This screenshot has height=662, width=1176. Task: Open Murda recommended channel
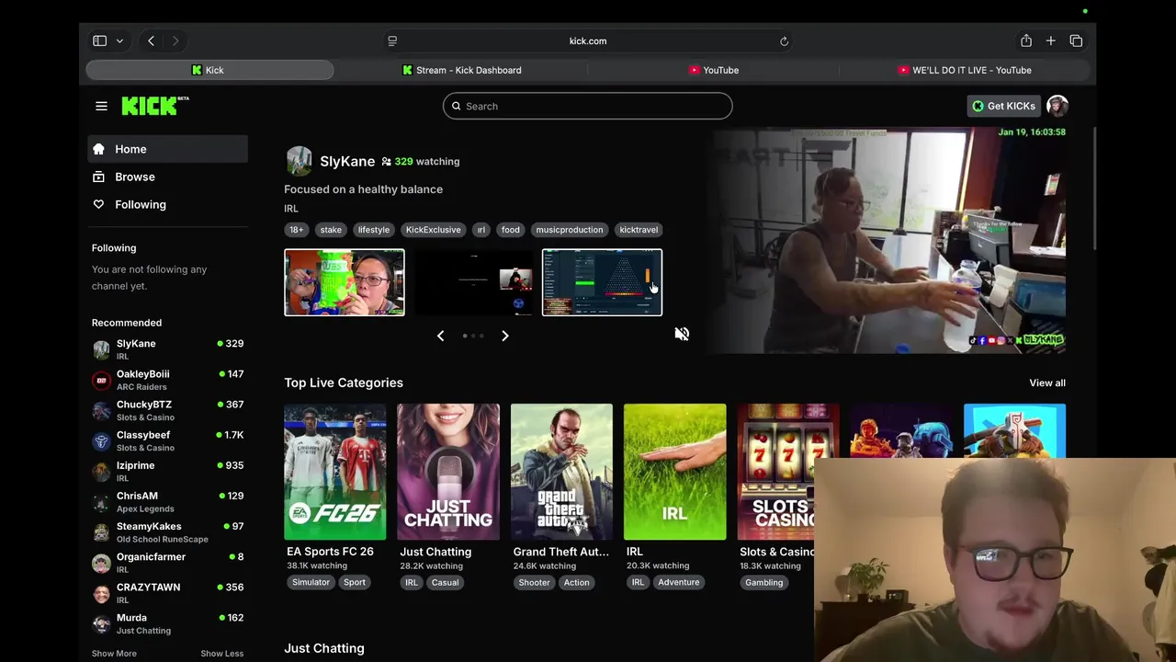point(167,622)
